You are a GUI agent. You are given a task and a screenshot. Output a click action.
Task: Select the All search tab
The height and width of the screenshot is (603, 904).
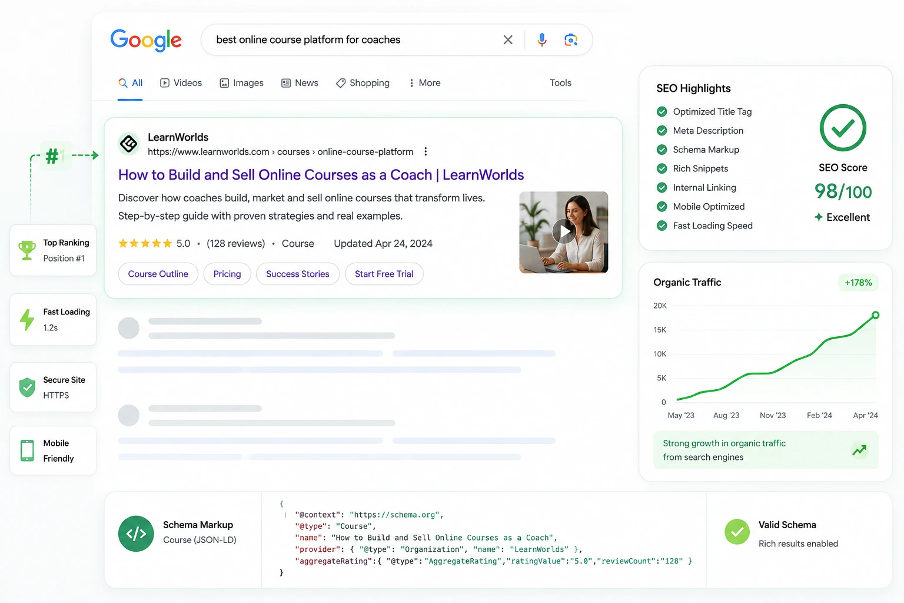[x=131, y=83]
